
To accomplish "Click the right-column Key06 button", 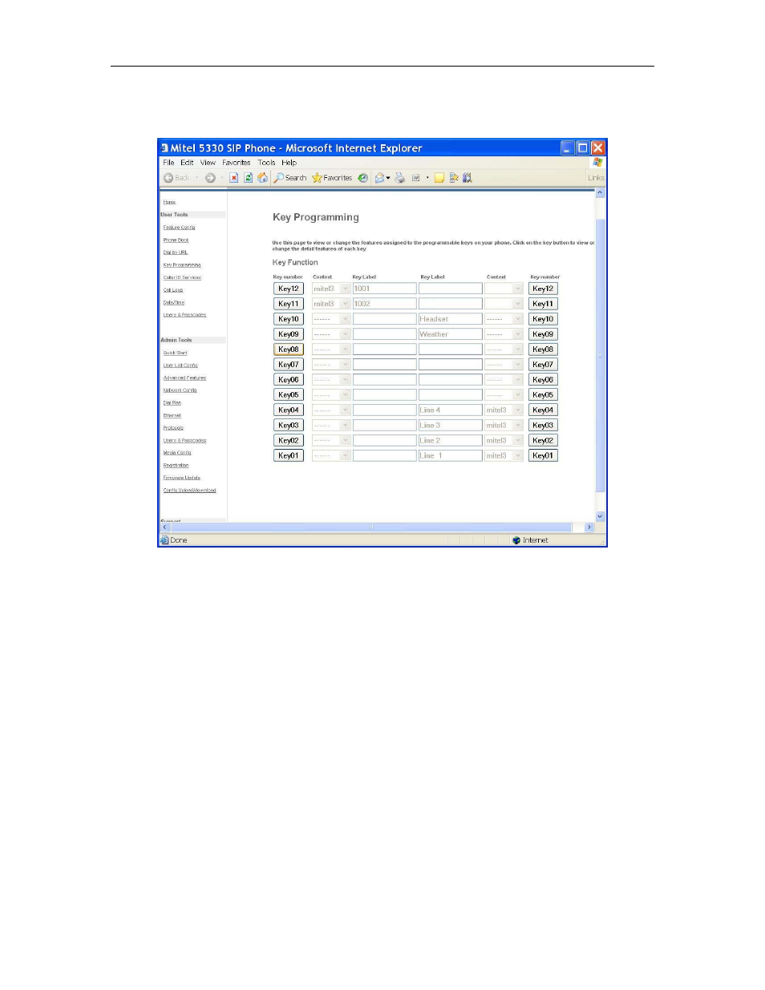I will click(x=543, y=380).
